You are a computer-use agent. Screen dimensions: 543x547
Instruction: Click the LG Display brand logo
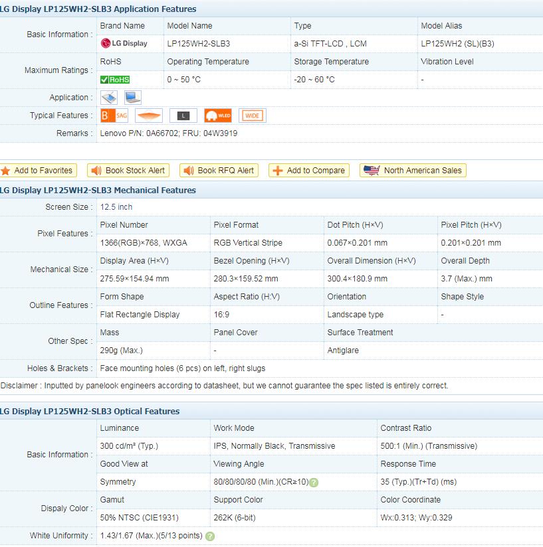(124, 44)
